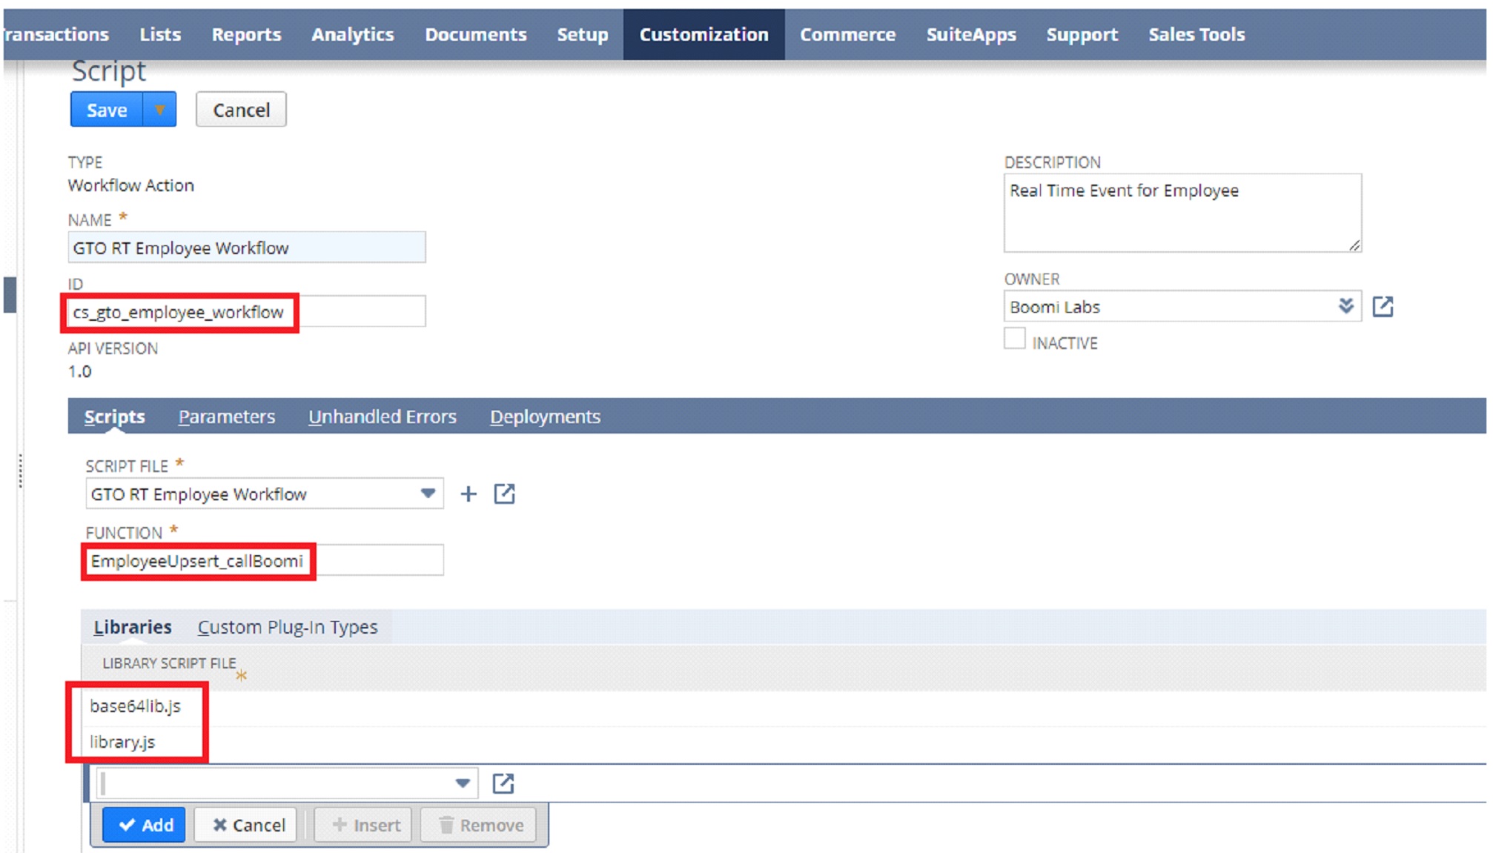Screen dimensions: 1493x853
Task: Click the ID input field
Action: (x=245, y=311)
